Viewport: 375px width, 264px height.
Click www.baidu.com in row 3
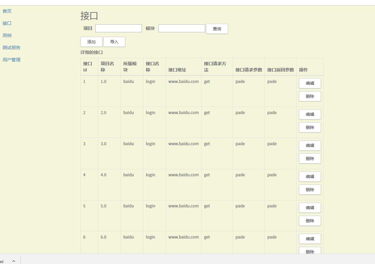(183, 144)
